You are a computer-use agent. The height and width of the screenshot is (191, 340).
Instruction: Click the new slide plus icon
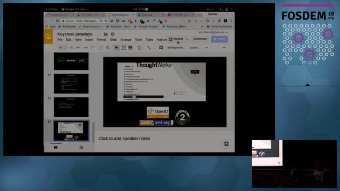coord(61,48)
